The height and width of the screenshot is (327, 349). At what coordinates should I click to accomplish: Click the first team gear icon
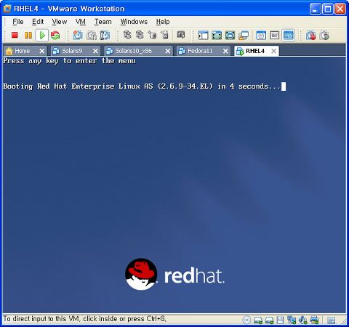tap(127, 36)
